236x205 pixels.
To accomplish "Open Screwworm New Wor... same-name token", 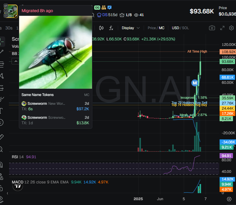I will tap(55, 106).
